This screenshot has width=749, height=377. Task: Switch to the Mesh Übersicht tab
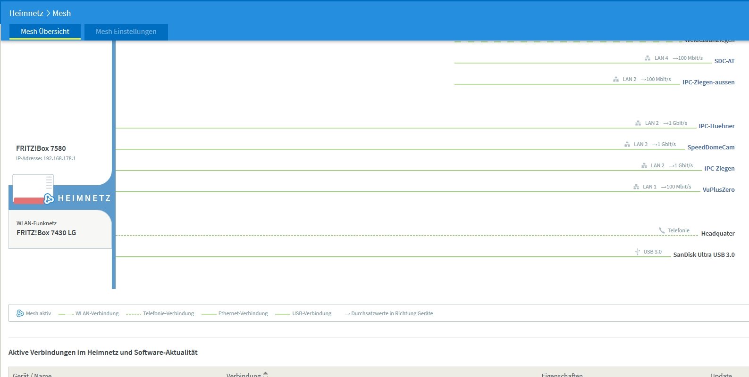(45, 32)
